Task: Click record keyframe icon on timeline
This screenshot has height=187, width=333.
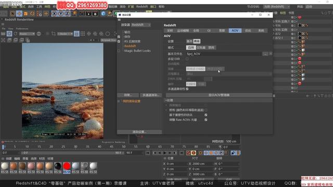Action: (188, 153)
